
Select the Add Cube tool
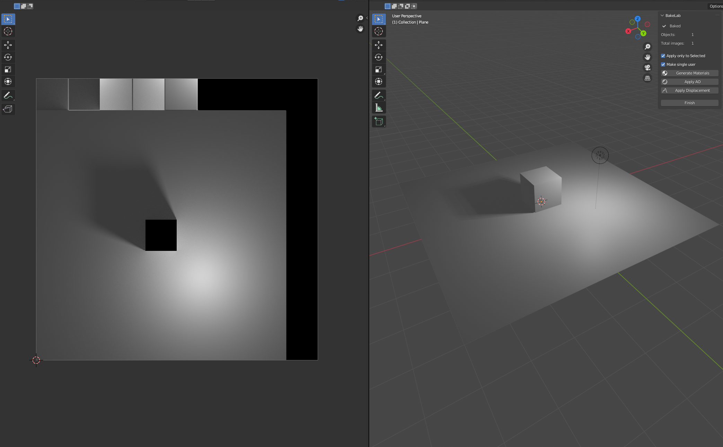379,121
